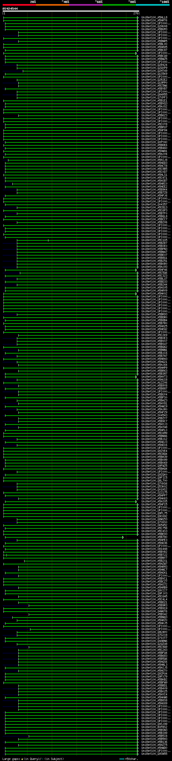Select the UniRef100_A5BVQ3 label
This screenshot has height=761, width=172.
point(154,103)
